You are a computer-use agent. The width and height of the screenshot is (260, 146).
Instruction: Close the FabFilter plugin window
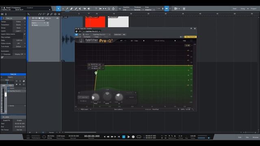pyautogui.click(x=195, y=28)
